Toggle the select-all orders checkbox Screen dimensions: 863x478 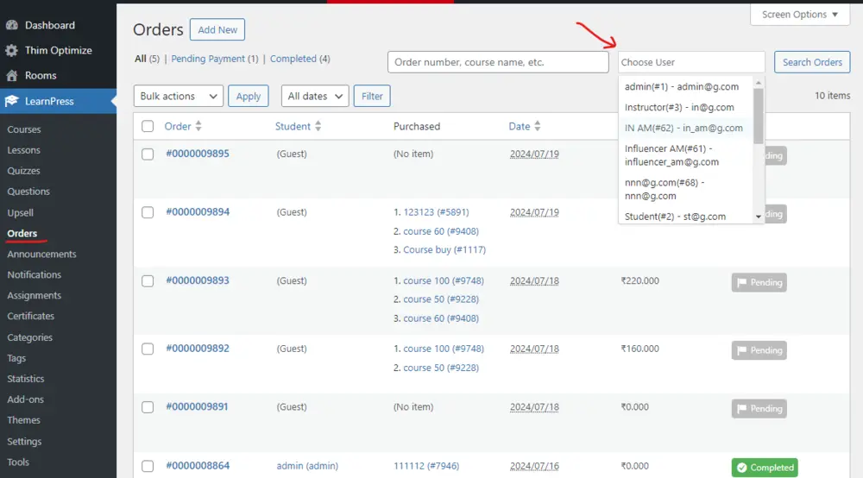point(148,126)
